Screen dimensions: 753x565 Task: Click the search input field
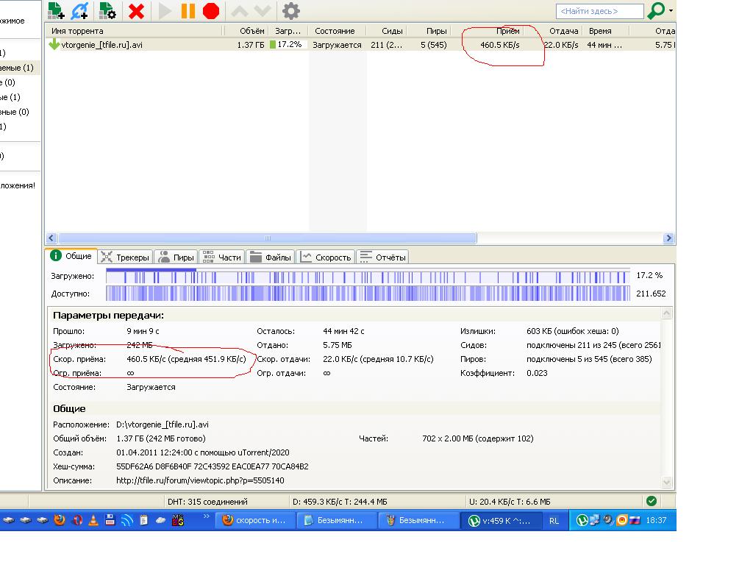599,11
